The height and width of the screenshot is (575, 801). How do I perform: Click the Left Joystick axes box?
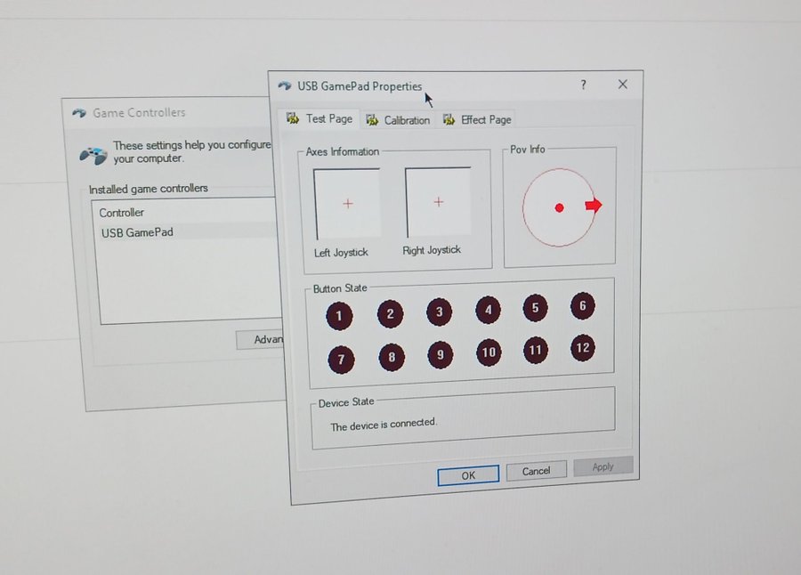(x=347, y=204)
